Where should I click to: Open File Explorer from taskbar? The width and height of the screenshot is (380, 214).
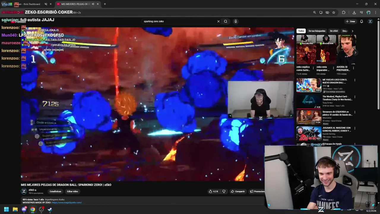tap(15, 209)
